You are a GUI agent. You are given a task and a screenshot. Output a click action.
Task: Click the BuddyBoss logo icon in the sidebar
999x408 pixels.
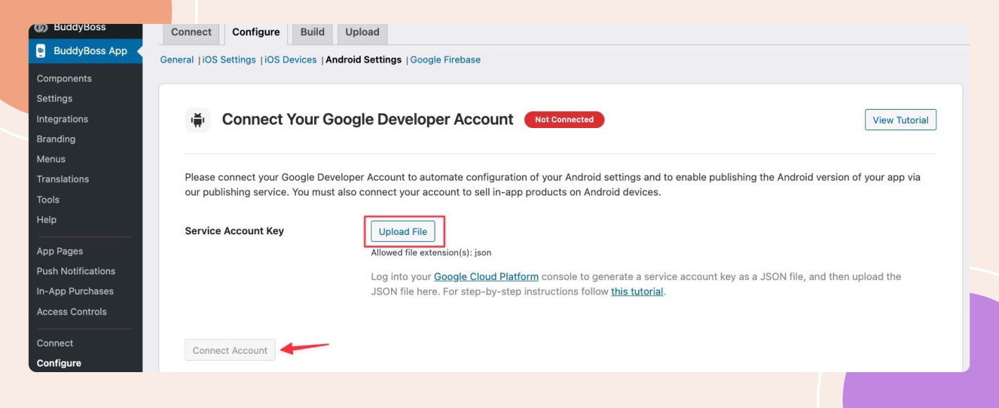pyautogui.click(x=41, y=28)
